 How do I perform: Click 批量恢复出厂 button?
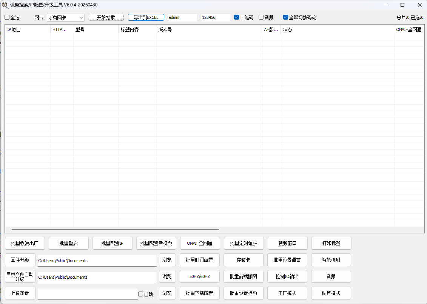click(x=25, y=243)
